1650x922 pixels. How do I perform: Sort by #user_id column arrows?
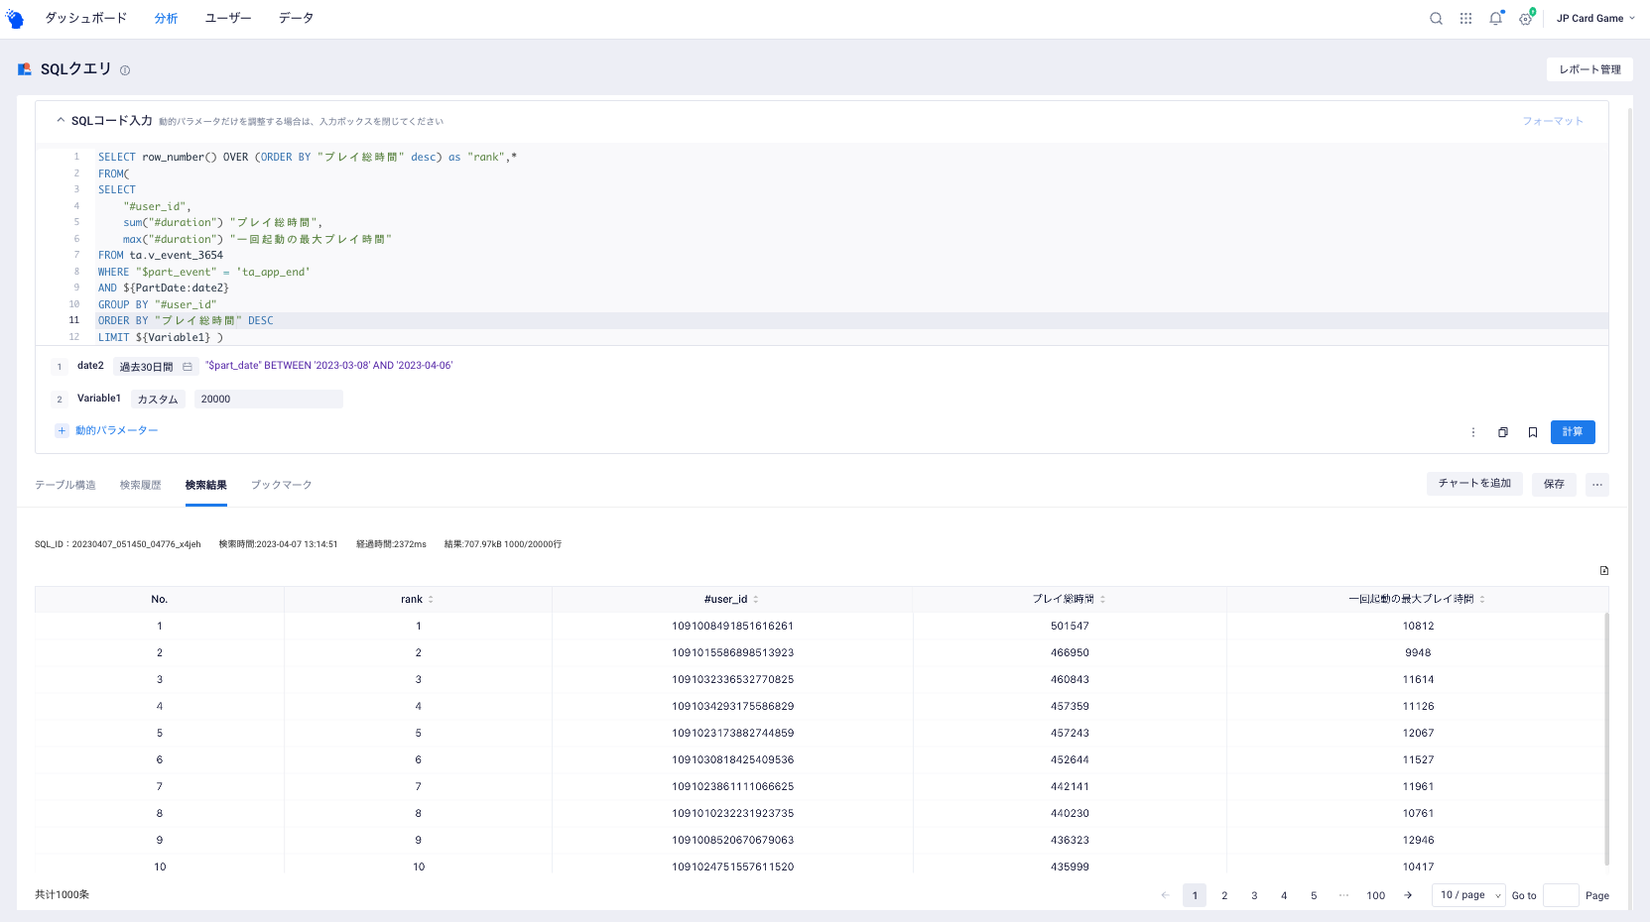click(756, 600)
